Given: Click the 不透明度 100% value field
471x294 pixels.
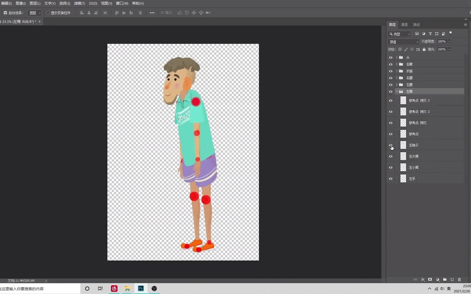Looking at the screenshot, I should tap(442, 41).
